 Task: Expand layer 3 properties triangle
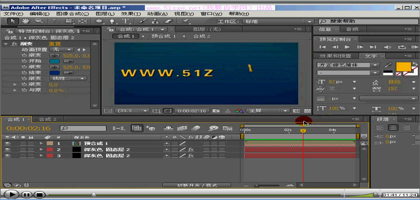tap(41, 155)
